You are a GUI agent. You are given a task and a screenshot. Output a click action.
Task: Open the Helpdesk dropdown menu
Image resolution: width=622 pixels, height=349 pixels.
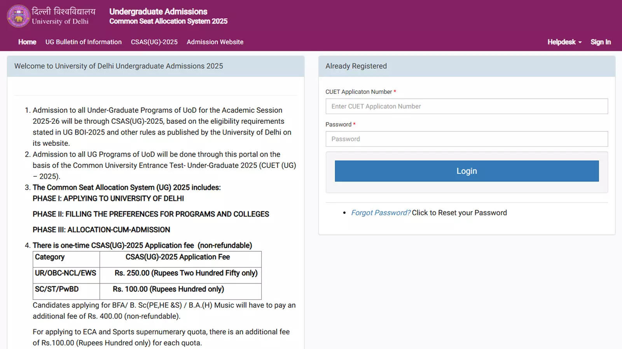click(x=564, y=42)
